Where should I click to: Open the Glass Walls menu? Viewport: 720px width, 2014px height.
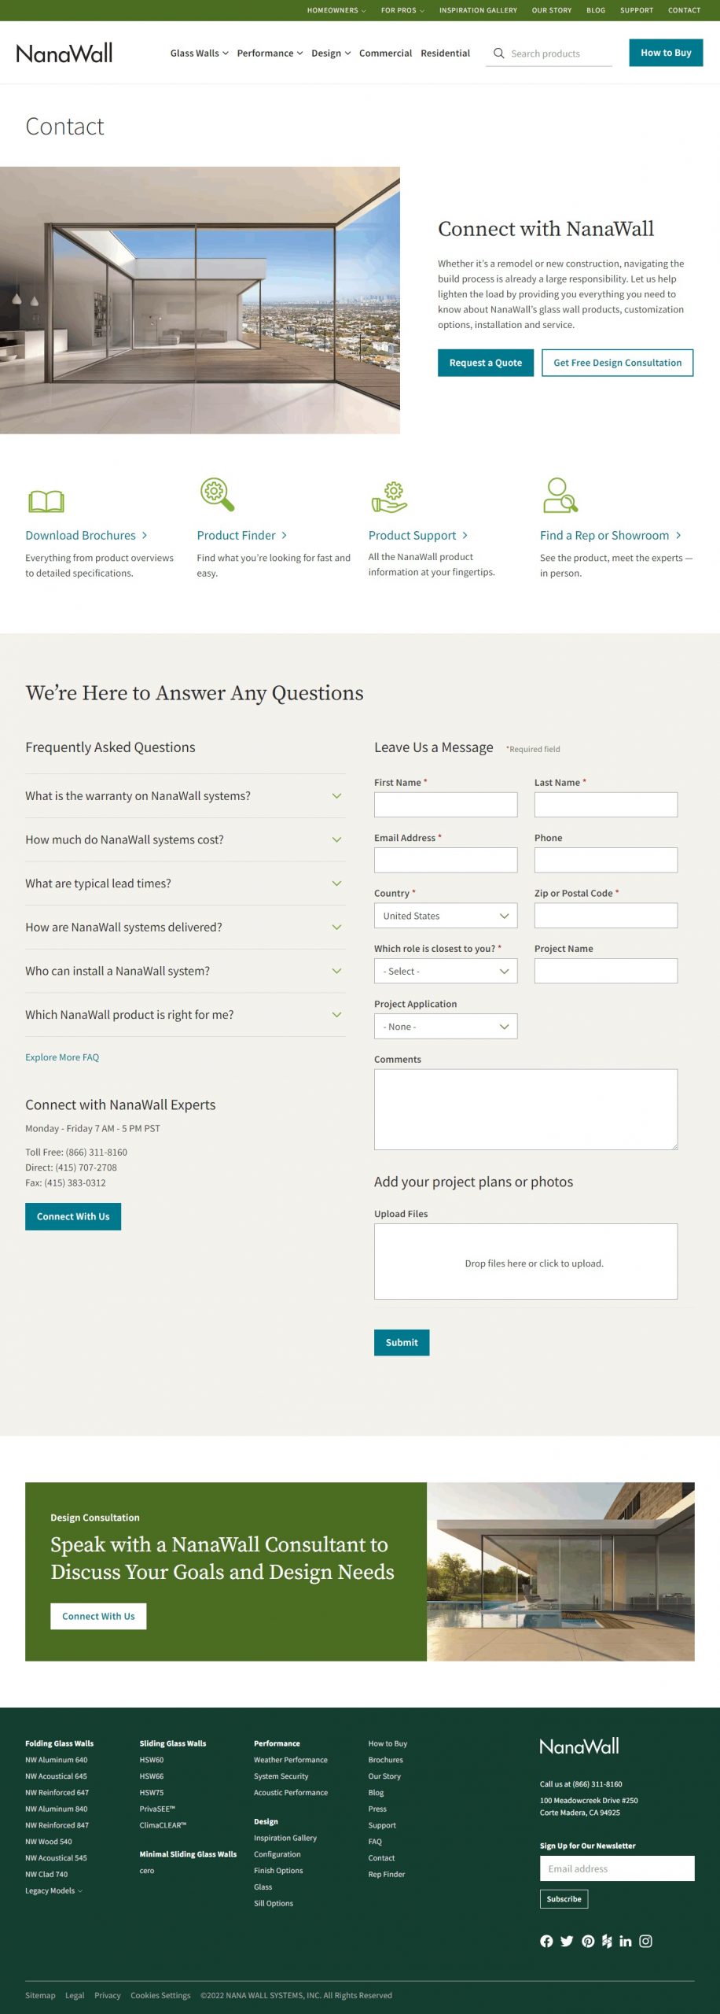pos(198,53)
